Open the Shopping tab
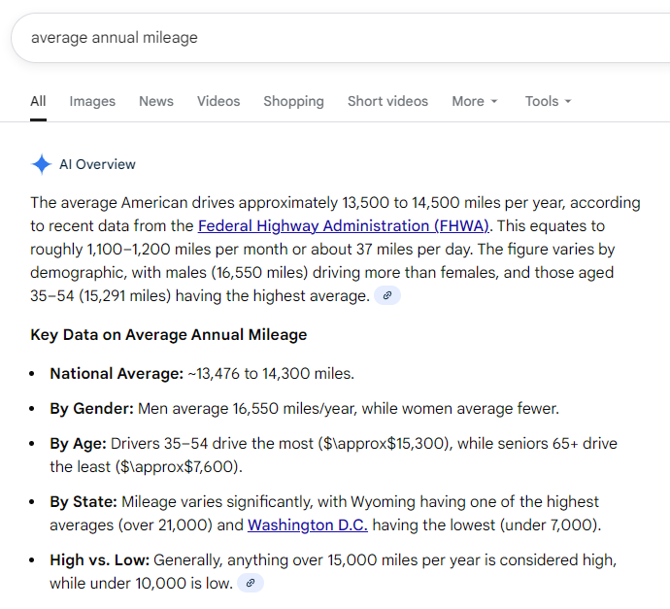 click(293, 101)
